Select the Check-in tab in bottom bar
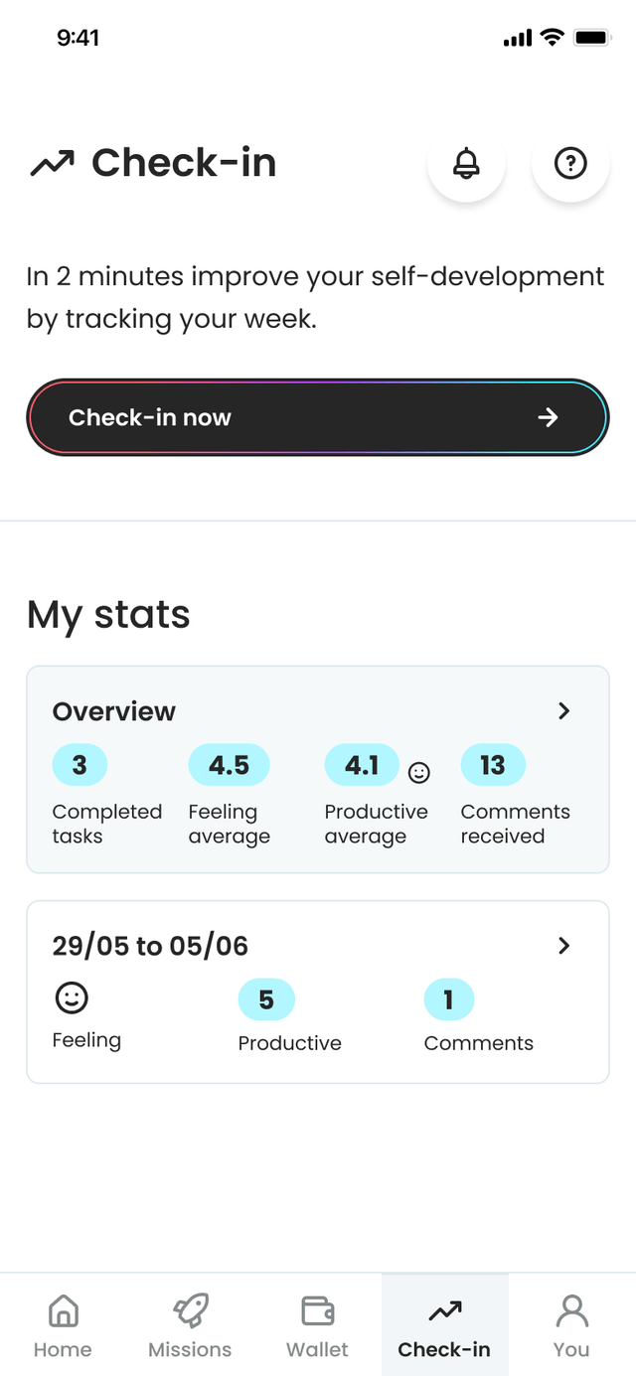This screenshot has width=636, height=1376. pyautogui.click(x=444, y=1324)
